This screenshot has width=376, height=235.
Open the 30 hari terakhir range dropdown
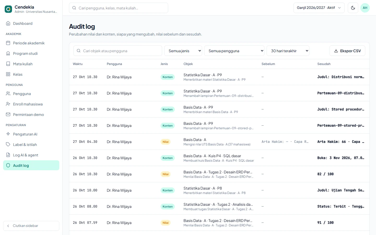click(288, 51)
